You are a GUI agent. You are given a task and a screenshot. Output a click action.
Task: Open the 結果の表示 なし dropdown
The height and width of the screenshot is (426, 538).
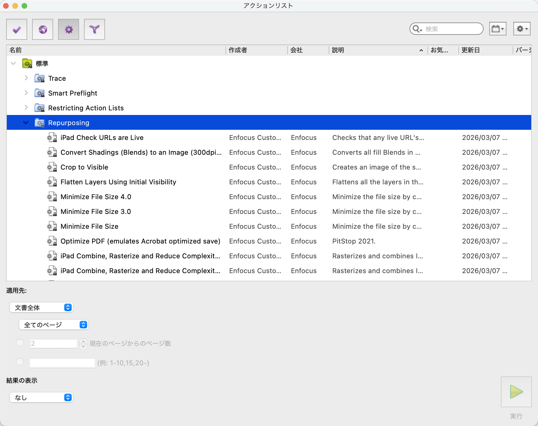click(41, 398)
